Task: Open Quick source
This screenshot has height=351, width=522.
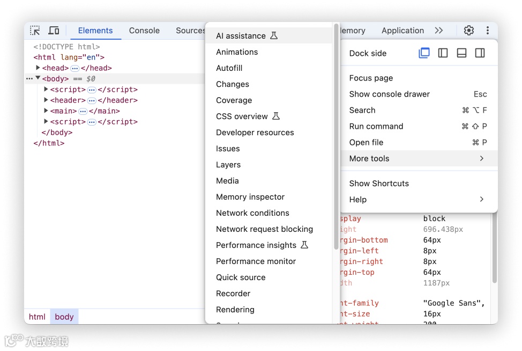Action: pyautogui.click(x=269, y=277)
